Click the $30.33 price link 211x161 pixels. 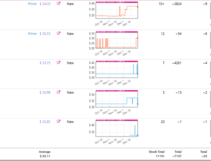pyautogui.click(x=45, y=34)
